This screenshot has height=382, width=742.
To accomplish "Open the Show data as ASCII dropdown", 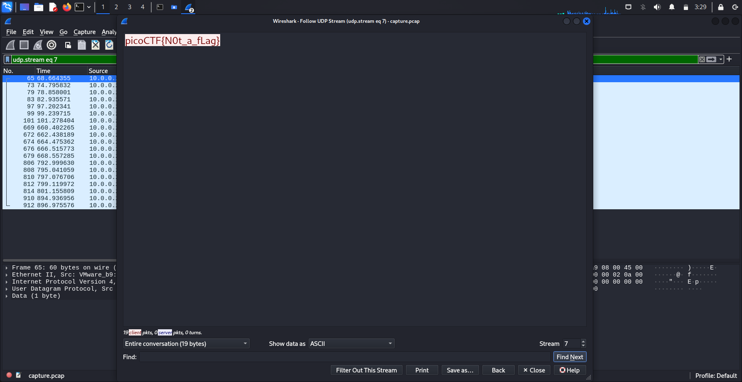I will [x=351, y=343].
